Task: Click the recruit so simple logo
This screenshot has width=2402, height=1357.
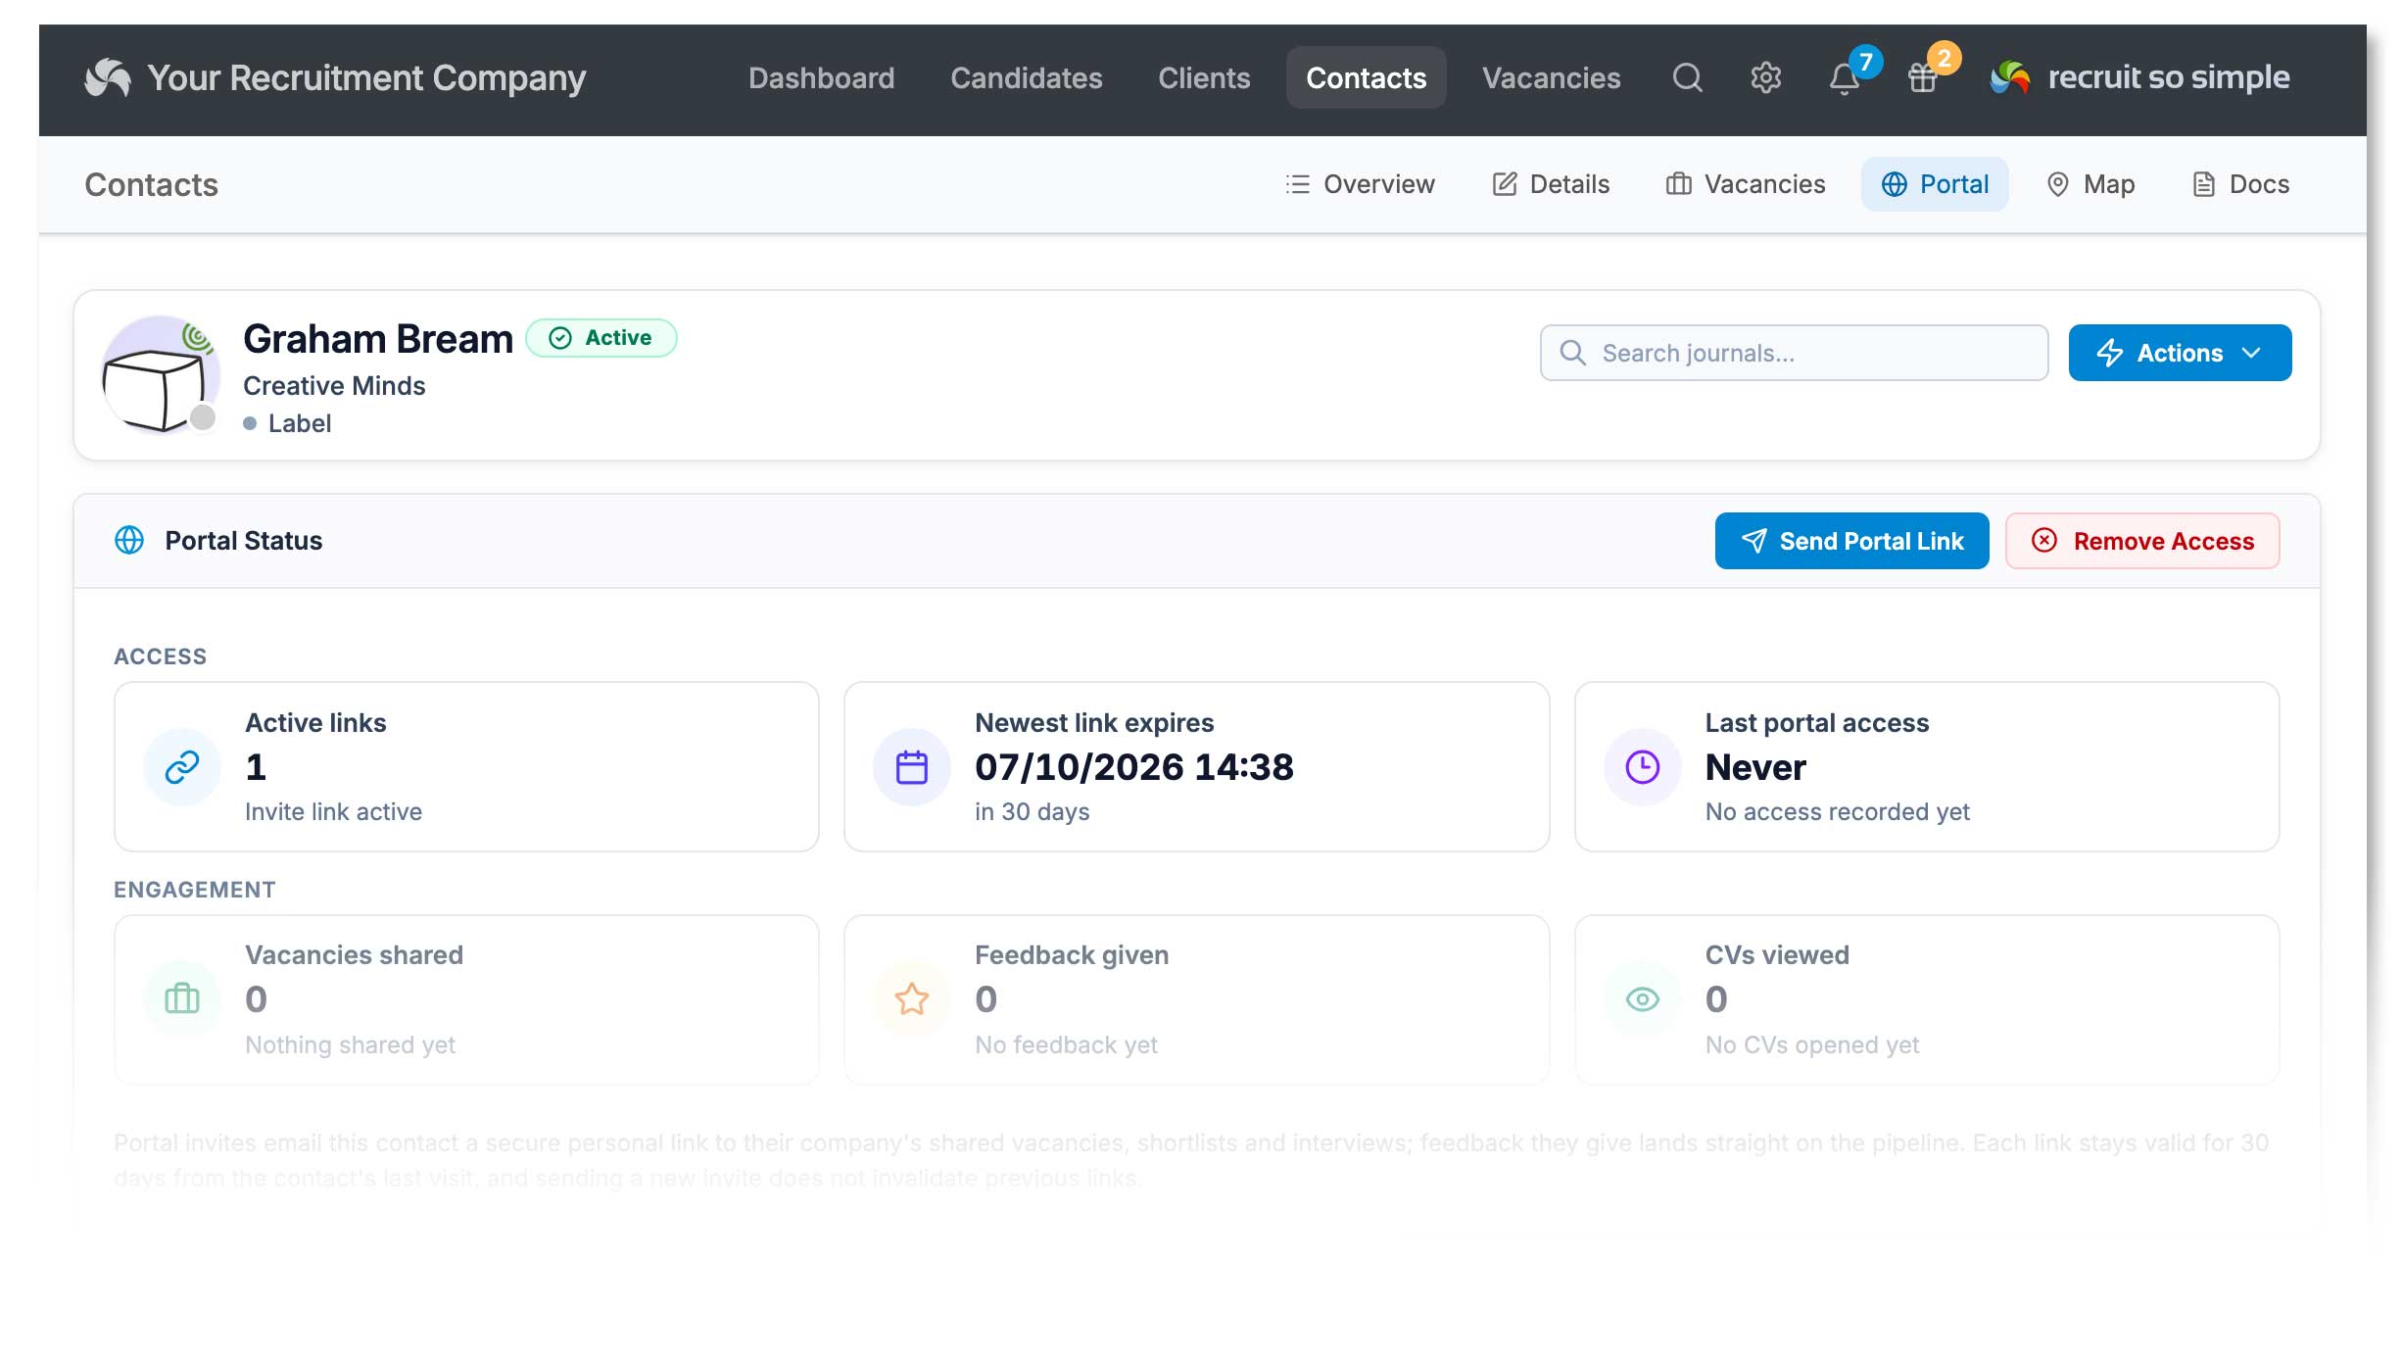Action: coord(2139,77)
